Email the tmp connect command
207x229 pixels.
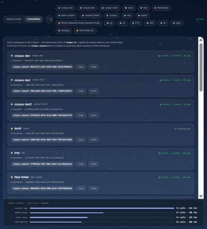click(94, 164)
